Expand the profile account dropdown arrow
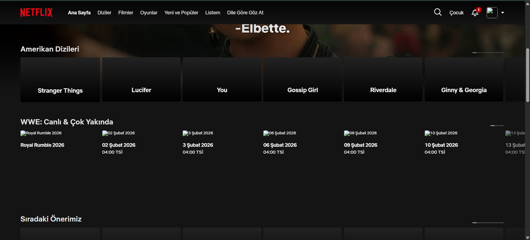This screenshot has height=240, width=530. [x=503, y=13]
